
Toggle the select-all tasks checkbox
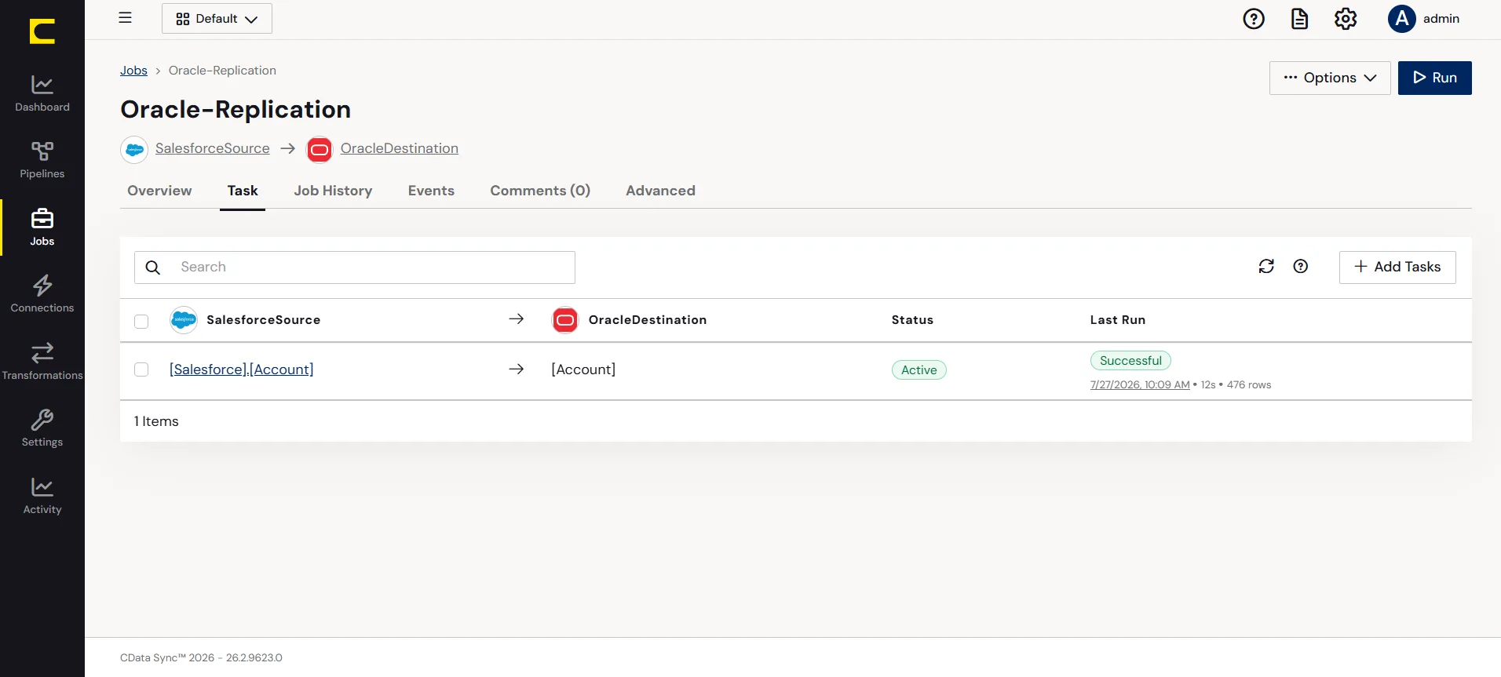[141, 321]
